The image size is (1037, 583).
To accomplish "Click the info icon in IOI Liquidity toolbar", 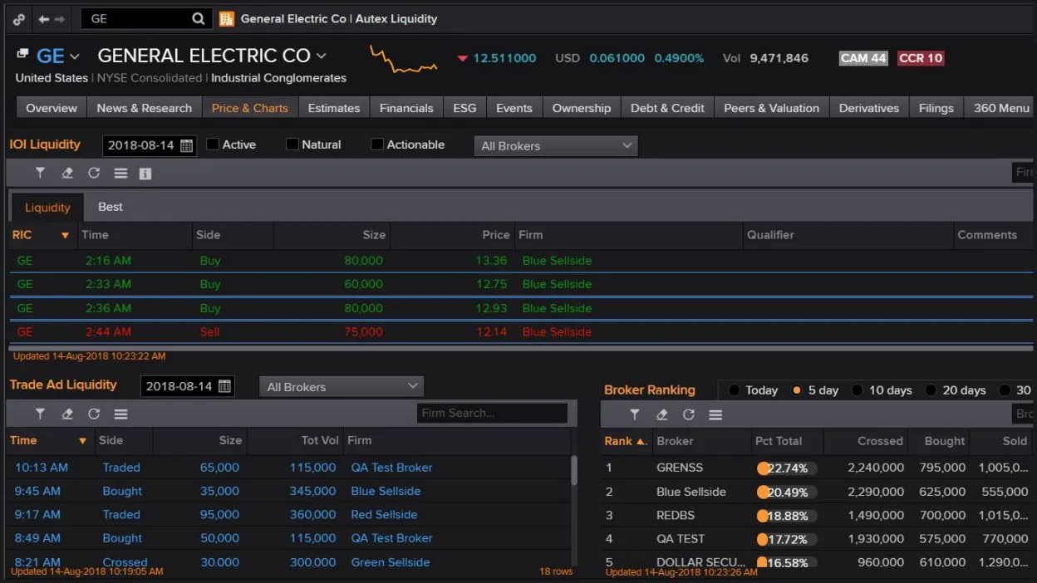I will click(x=145, y=174).
